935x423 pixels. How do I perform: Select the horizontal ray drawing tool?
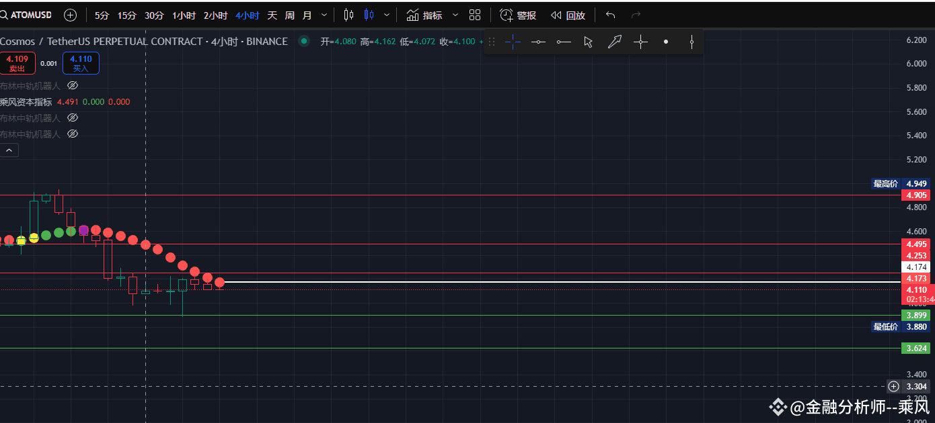[x=564, y=42]
